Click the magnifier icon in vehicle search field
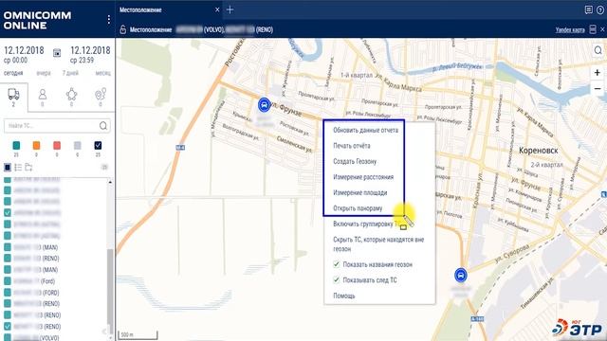Image resolution: width=607 pixels, height=341 pixels. click(x=103, y=126)
